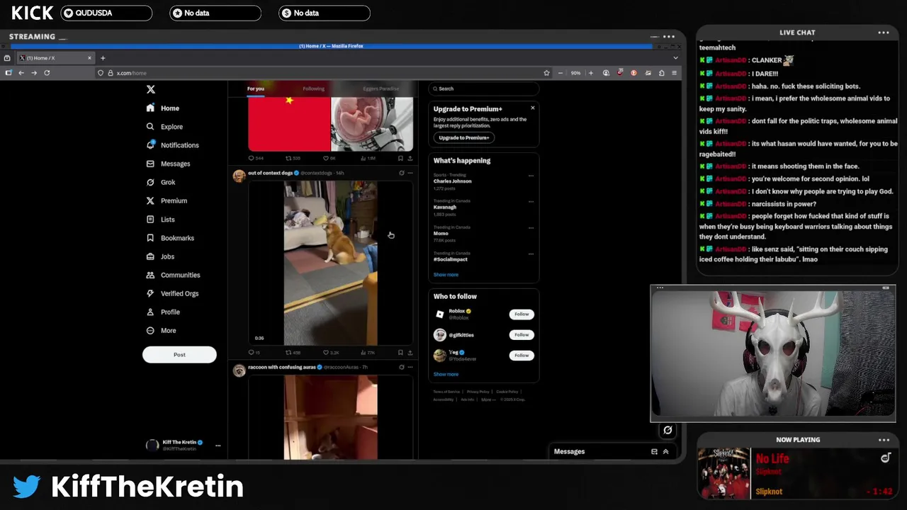
Task: Open options for Momo trend
Action: coord(531,228)
